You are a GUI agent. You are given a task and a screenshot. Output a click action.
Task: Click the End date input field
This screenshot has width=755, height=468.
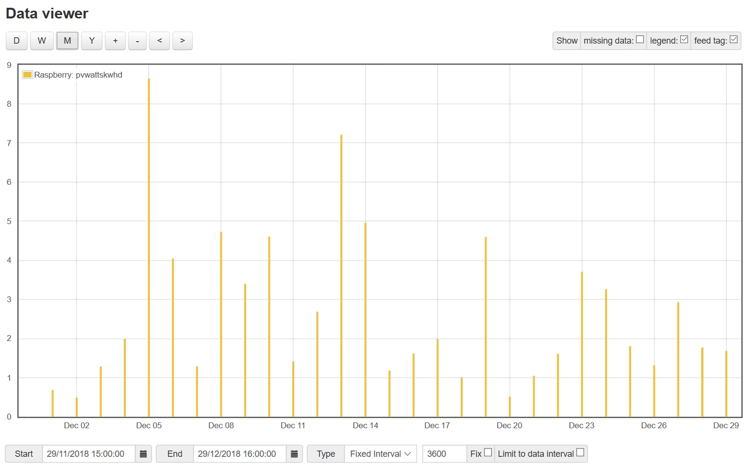coord(239,454)
